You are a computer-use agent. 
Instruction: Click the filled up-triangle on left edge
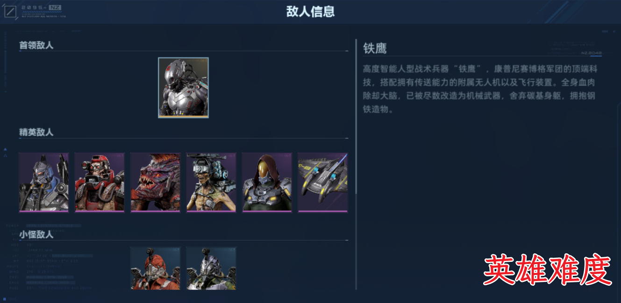tap(5, 149)
